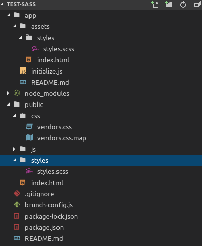Open index.html in the public folder
Screen dimensions: 202x246
[47, 183]
